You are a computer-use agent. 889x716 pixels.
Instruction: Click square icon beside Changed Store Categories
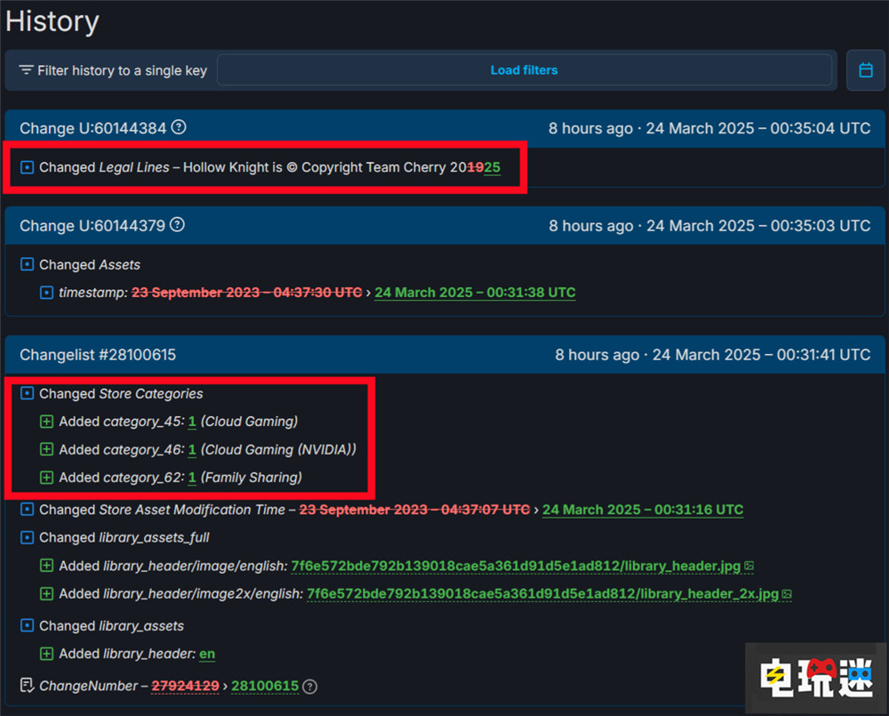tap(27, 394)
